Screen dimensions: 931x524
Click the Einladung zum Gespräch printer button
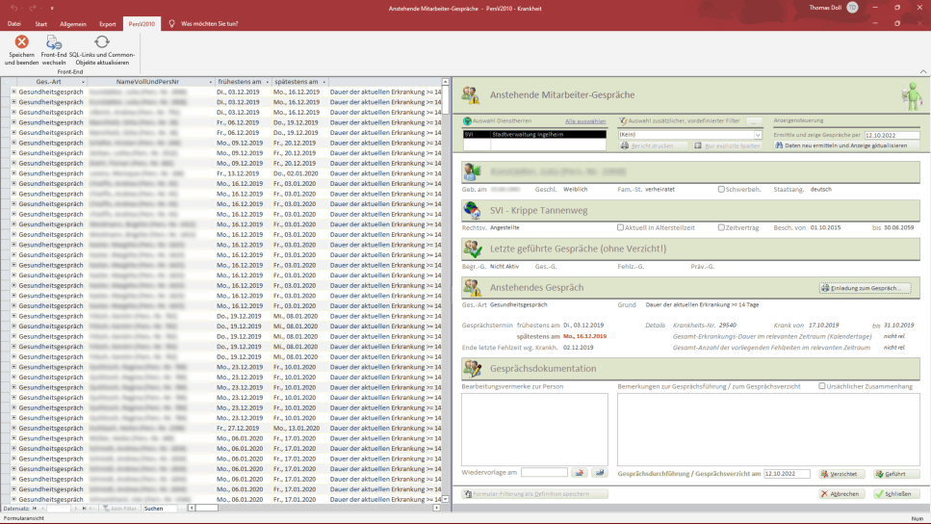point(865,288)
